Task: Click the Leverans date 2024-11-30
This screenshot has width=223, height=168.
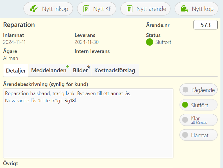Action: 86,42
